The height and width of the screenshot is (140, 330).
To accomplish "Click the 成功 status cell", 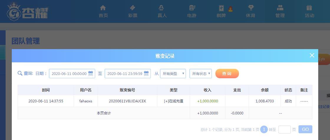I will click(288, 101).
